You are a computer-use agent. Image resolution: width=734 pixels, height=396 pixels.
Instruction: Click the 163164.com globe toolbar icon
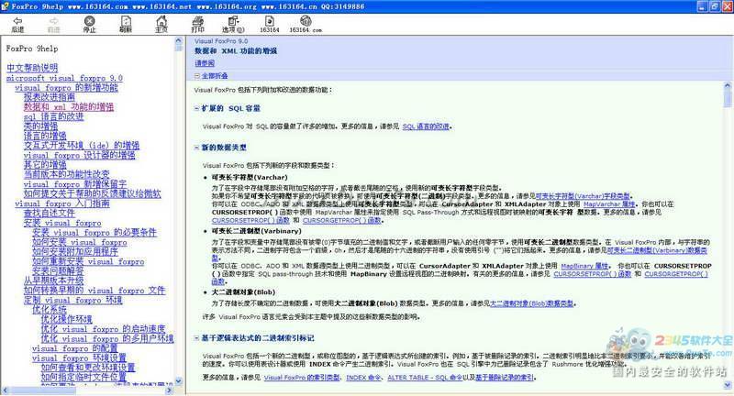click(306, 25)
